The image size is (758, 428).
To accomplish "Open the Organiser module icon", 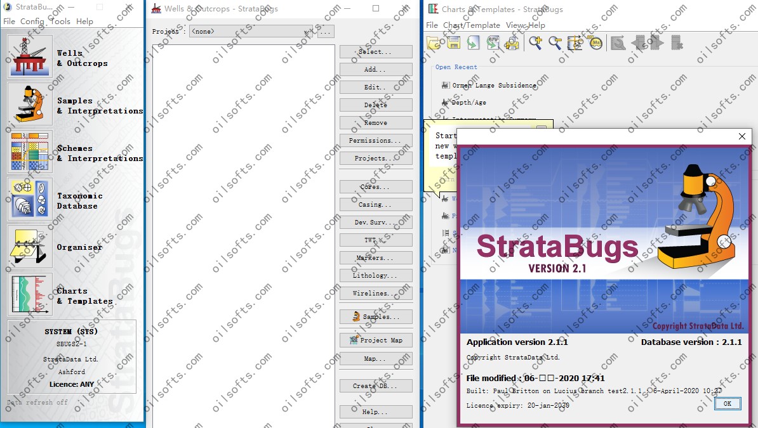I will point(30,247).
